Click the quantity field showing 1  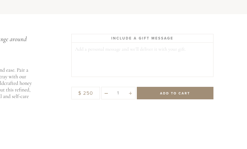(118, 93)
